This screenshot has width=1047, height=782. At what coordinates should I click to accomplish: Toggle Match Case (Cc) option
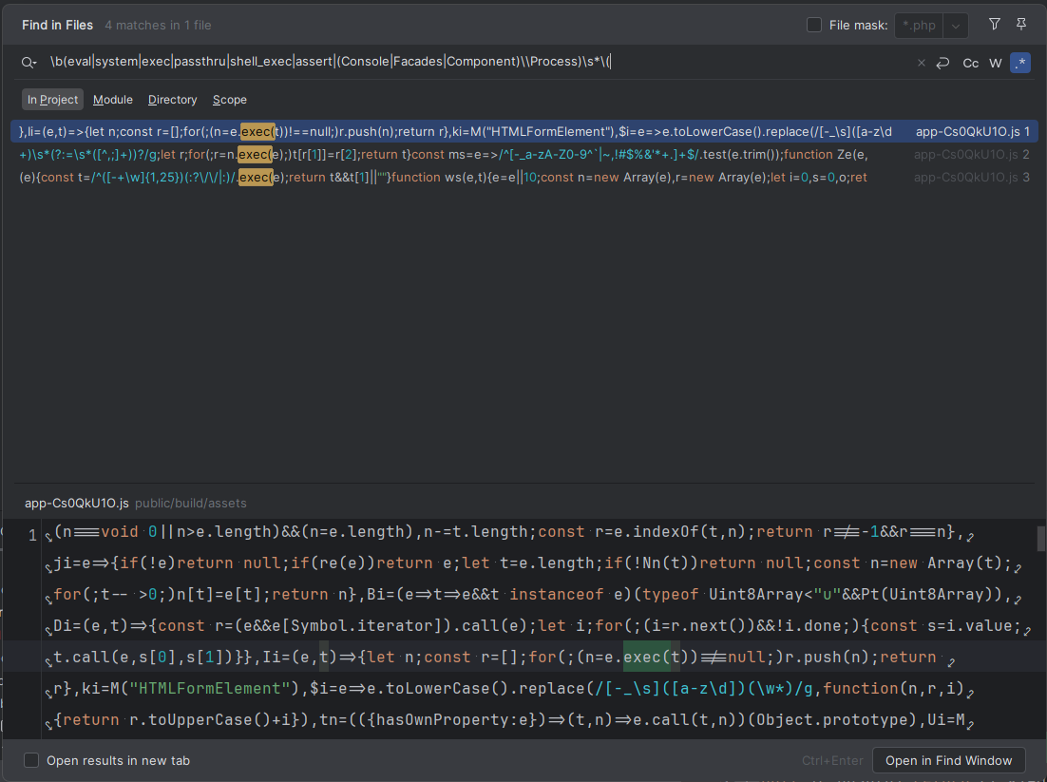click(970, 63)
